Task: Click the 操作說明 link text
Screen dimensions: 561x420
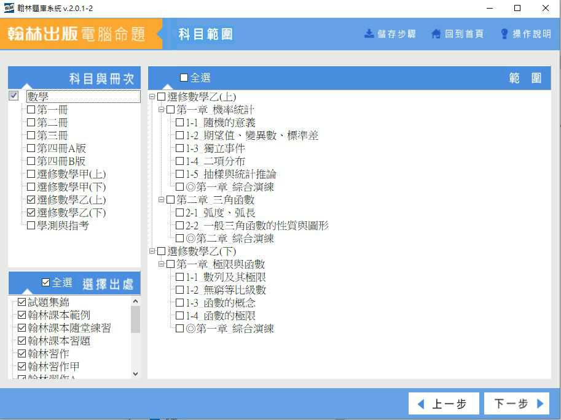Action: tap(532, 34)
